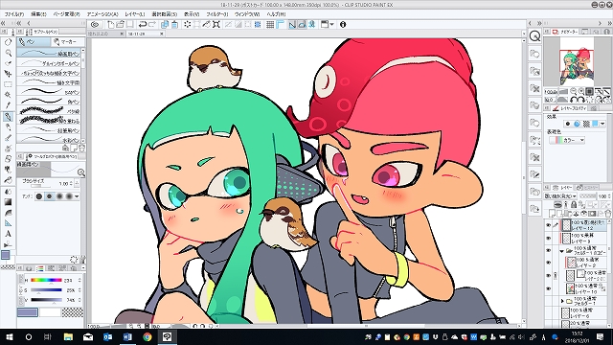The image size is (613, 345).
Task: Toggle the grid display icon in the toolbar
Action: click(270, 24)
